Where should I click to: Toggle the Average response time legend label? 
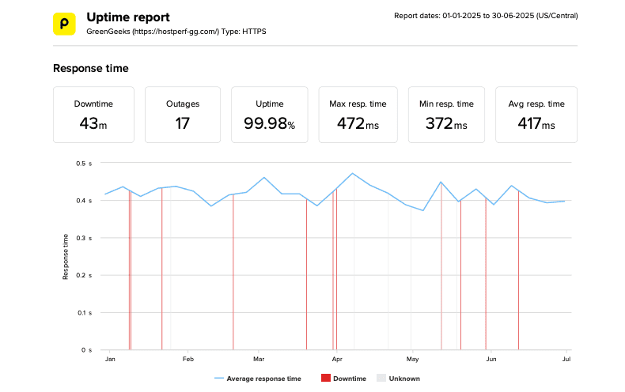coord(263,379)
